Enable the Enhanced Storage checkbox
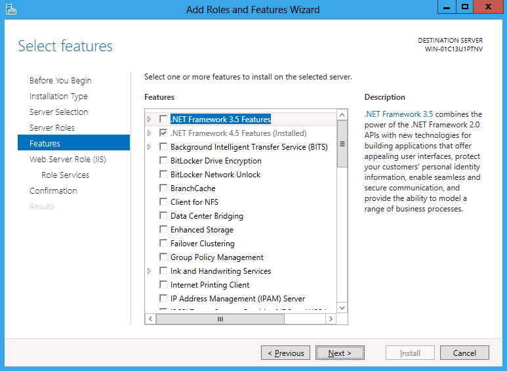Viewport: 507px width, 371px height. click(163, 230)
